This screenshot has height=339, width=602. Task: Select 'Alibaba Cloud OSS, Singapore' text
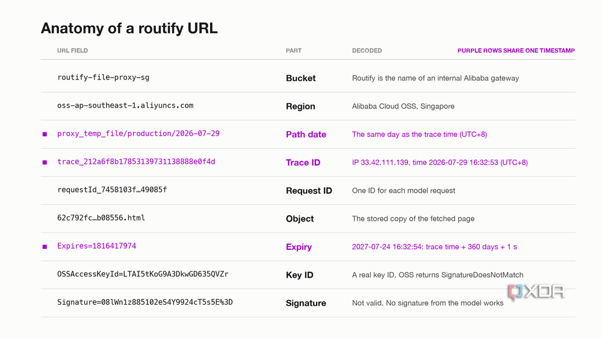403,107
